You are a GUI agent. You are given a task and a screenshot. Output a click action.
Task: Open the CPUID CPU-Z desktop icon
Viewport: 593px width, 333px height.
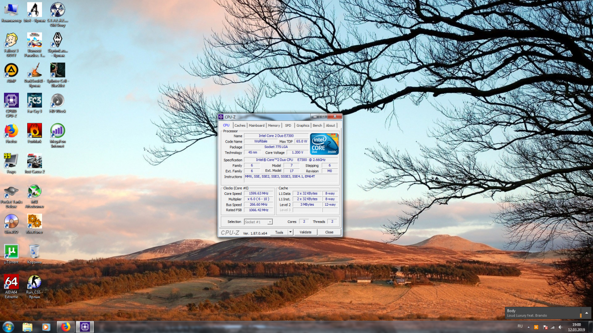click(11, 106)
